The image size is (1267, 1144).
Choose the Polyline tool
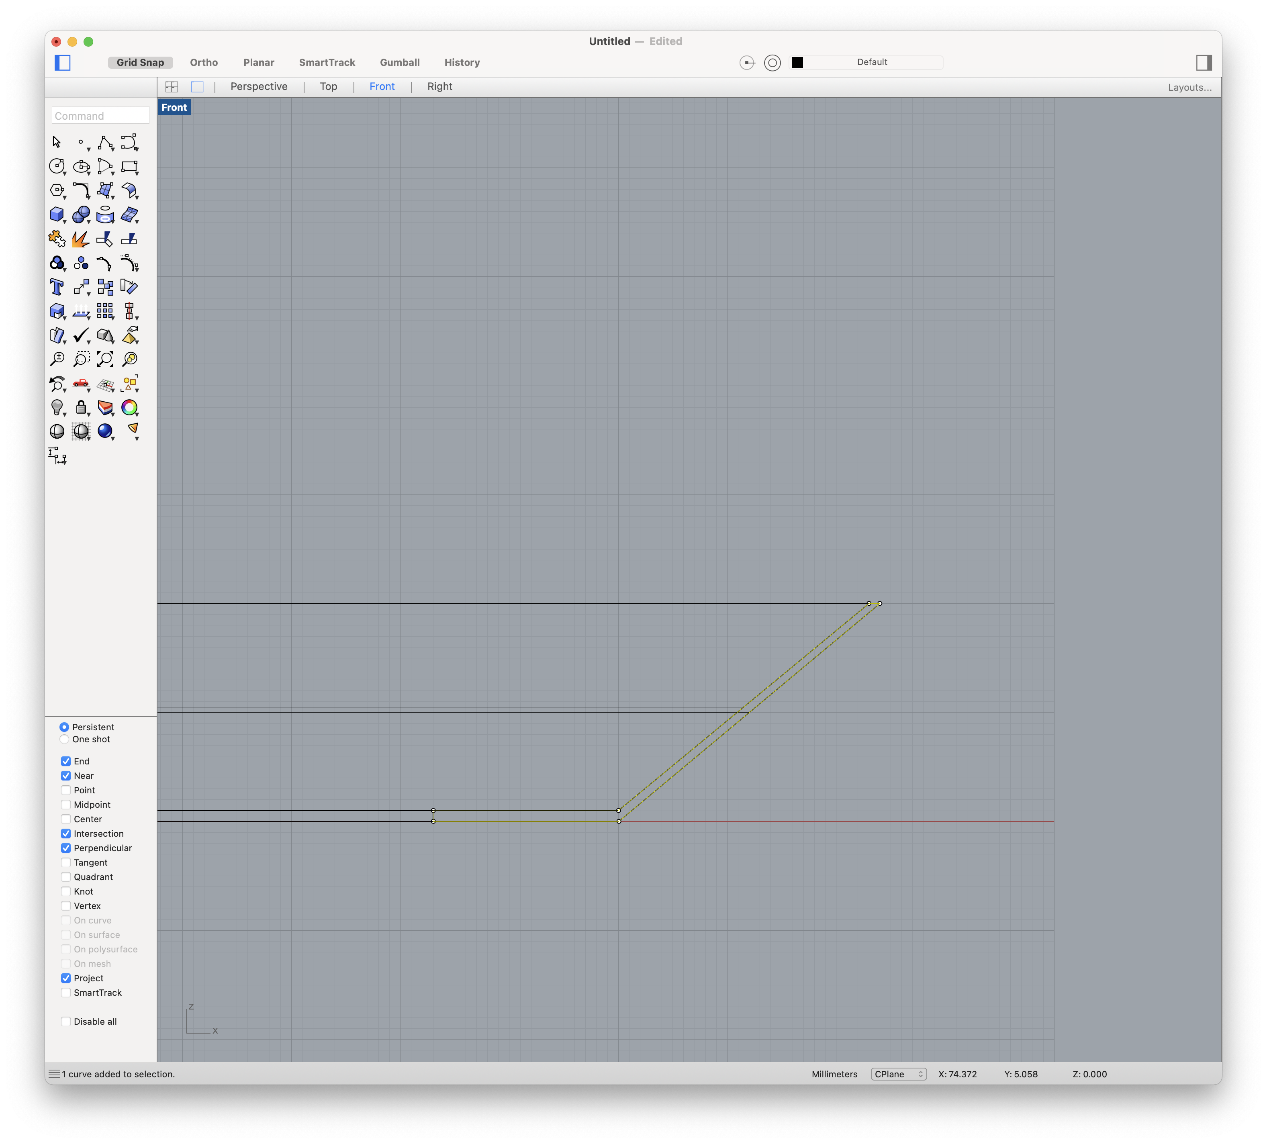point(105,143)
